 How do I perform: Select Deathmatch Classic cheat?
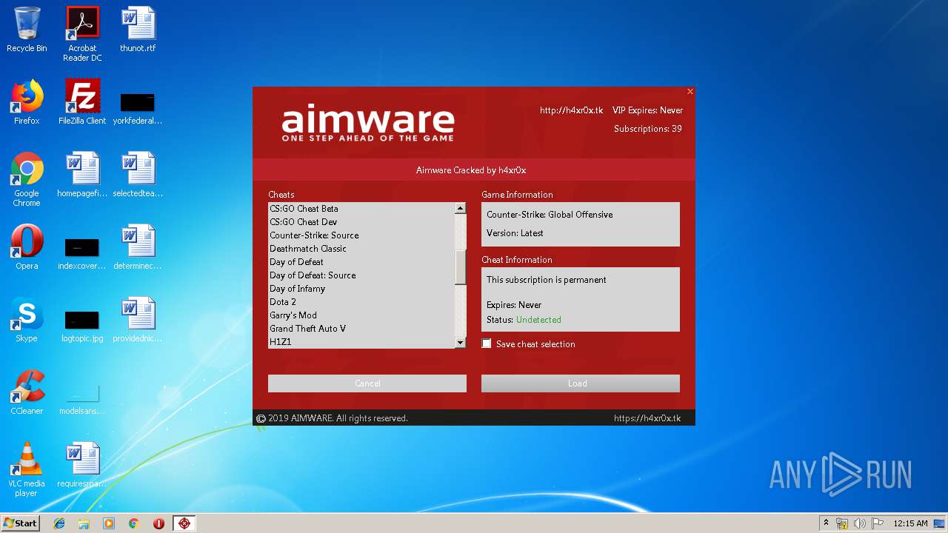pyautogui.click(x=361, y=249)
